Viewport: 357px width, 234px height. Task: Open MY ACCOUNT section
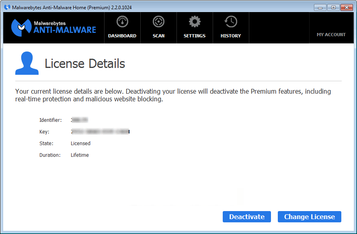click(x=331, y=35)
